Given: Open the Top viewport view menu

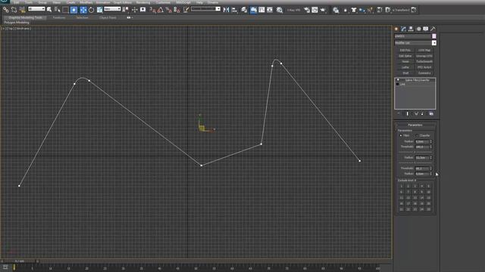Looking at the screenshot, I should click(x=11, y=29).
